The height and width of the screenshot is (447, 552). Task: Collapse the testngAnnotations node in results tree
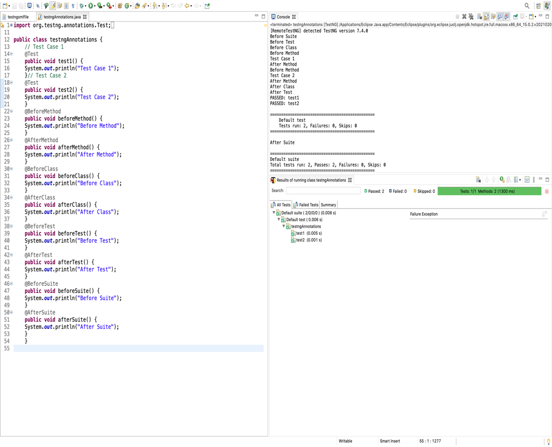(x=283, y=226)
